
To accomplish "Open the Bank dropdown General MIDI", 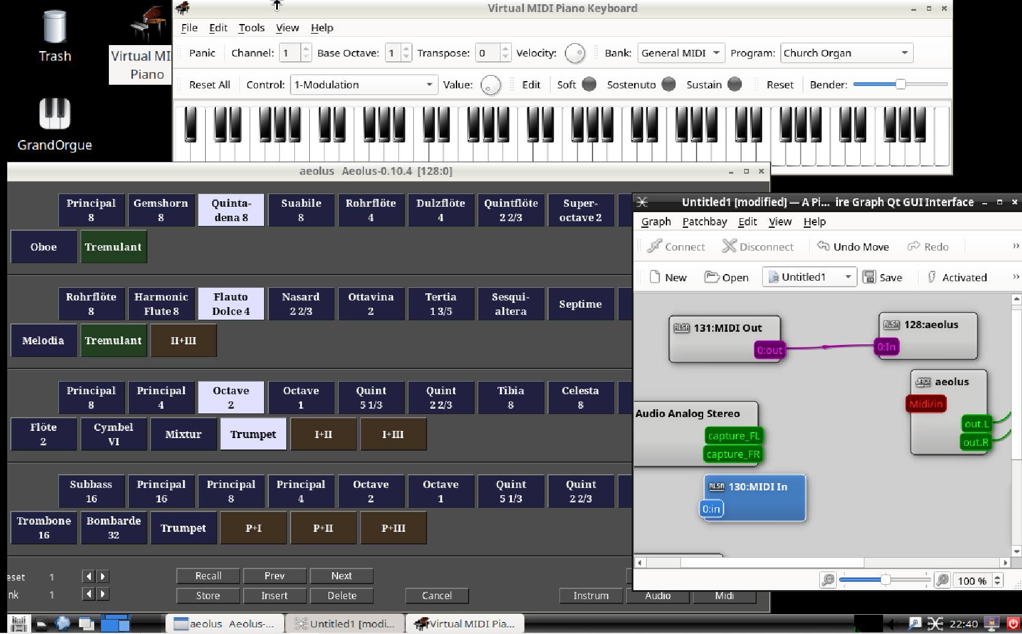I will coord(681,53).
